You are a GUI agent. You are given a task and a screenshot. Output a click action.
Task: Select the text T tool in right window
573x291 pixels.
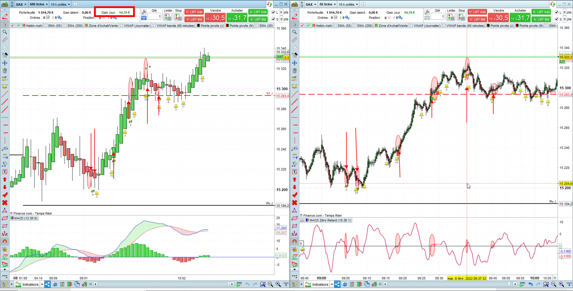294,172
